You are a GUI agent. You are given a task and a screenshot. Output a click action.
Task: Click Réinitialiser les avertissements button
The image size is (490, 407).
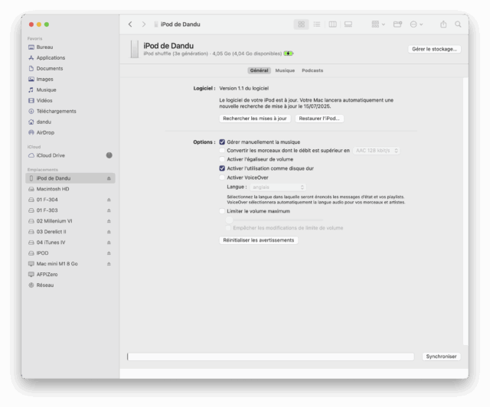259,240
